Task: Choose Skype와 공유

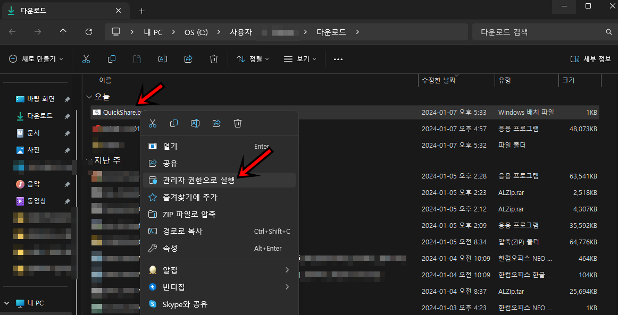Action: (x=219, y=304)
